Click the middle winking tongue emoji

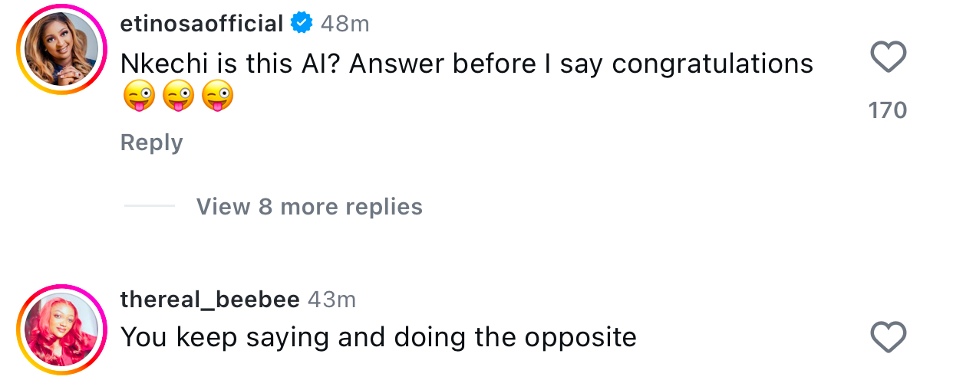click(x=178, y=98)
